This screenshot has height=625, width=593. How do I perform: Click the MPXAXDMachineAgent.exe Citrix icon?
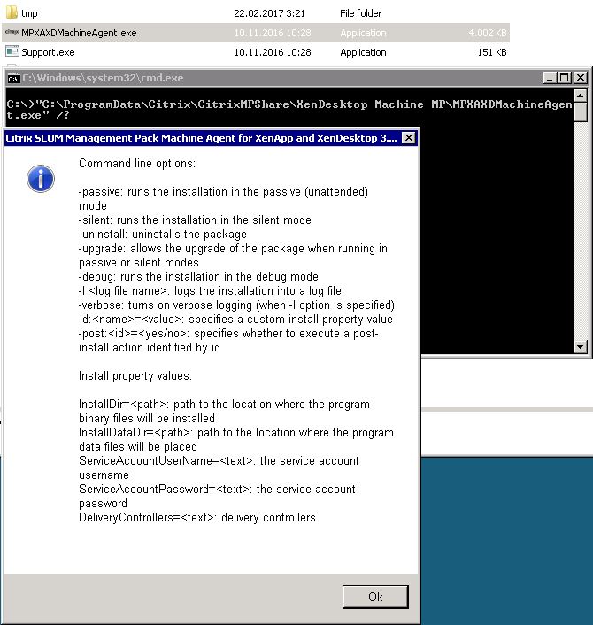tap(12, 32)
